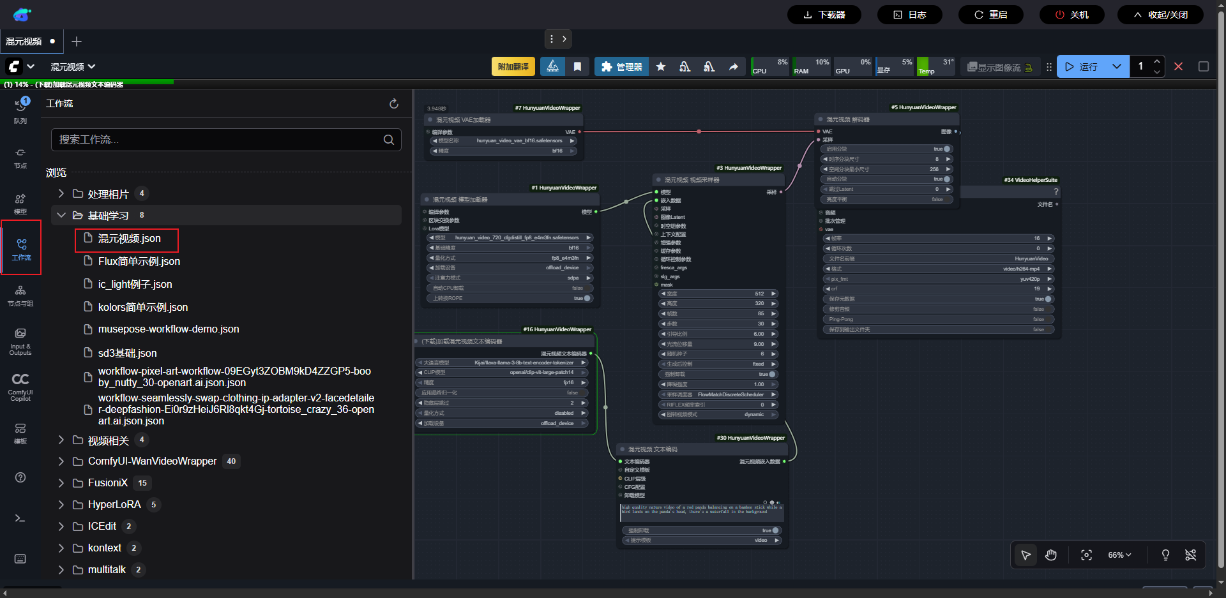Toggle Ping-Pong option in VideoHelperSuite node
The width and height of the screenshot is (1226, 598).
point(939,320)
